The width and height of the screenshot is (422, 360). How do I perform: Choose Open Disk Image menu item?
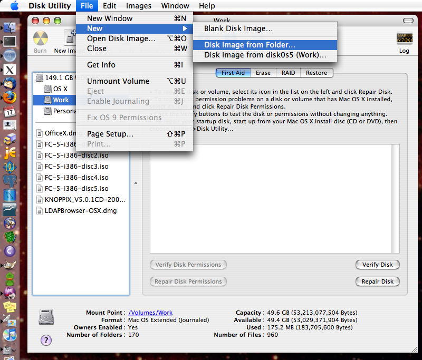point(135,38)
